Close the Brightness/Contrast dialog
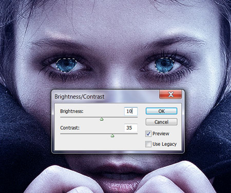Screen dimensions: 231x193 (170, 94)
